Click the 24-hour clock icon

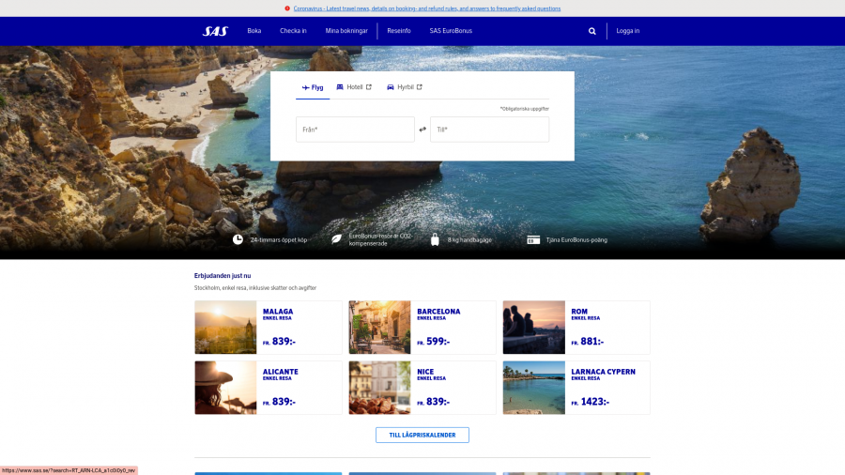tap(238, 239)
